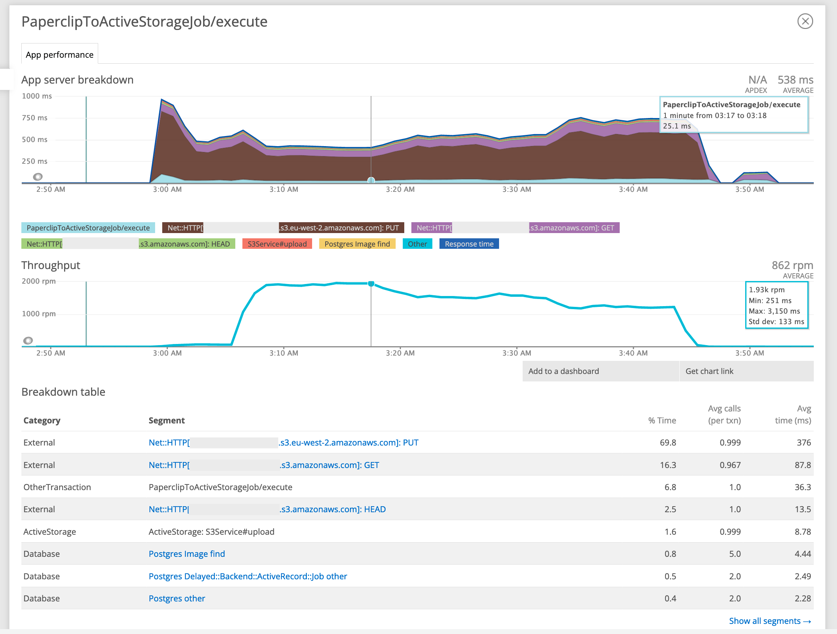The width and height of the screenshot is (837, 634).
Task: Click the selected time marker on the Throughput chart
Action: 371,283
